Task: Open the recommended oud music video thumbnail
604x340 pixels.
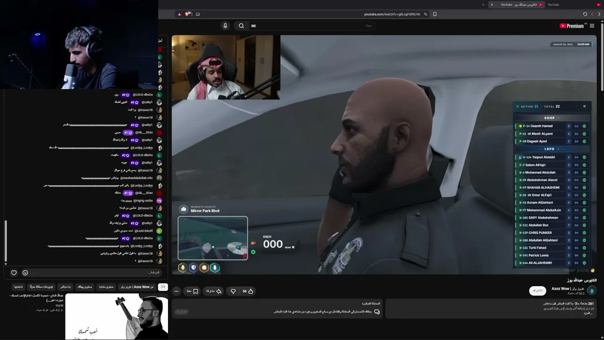Action: point(117,316)
